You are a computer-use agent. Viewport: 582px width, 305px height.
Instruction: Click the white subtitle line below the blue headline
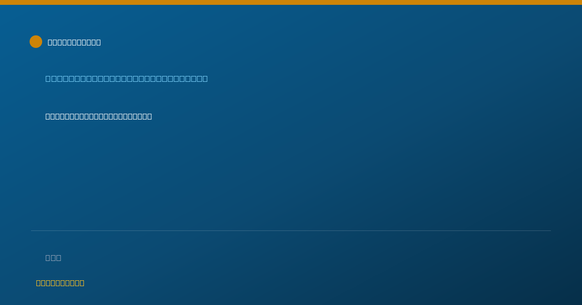(98, 116)
